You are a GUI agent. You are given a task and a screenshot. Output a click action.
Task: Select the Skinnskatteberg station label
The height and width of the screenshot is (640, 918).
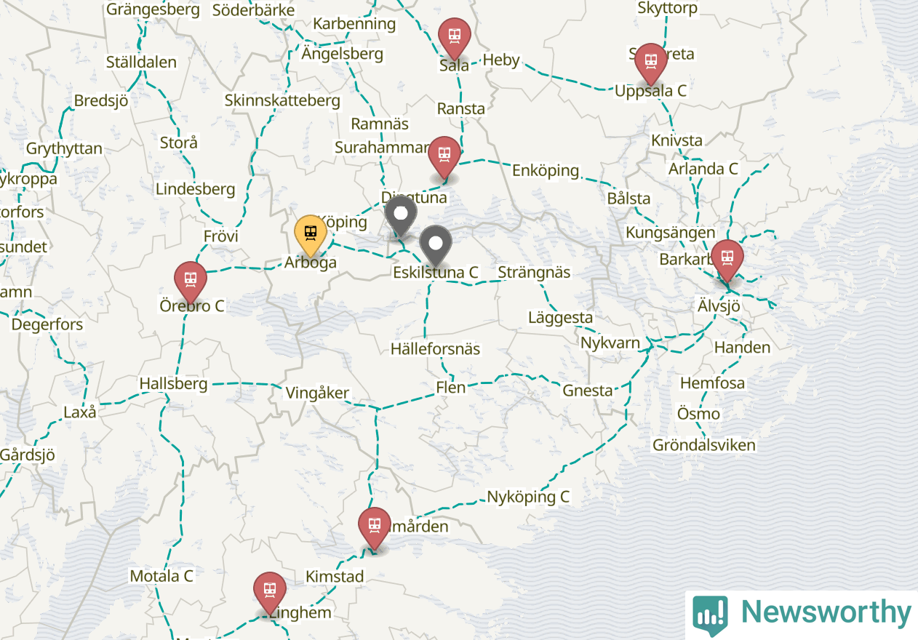[x=282, y=100]
